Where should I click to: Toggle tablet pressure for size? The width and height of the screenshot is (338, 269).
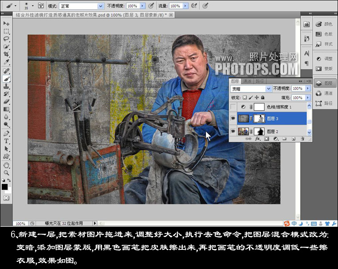point(205,6)
